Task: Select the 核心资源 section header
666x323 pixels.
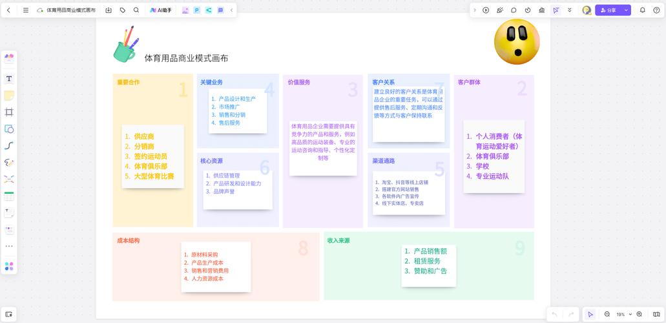Action: point(211,161)
